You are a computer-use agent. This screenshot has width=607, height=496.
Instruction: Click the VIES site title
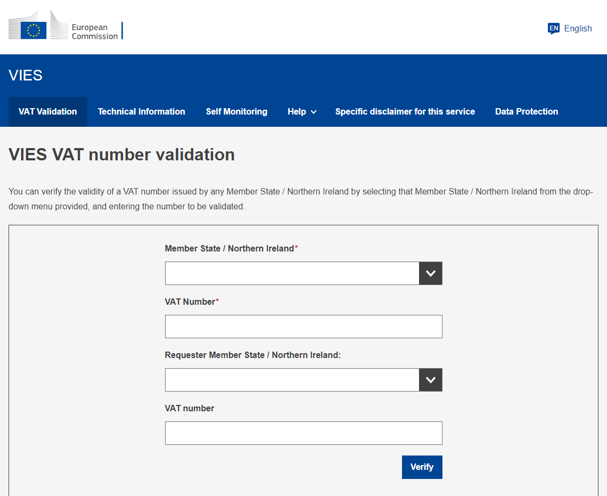(26, 76)
